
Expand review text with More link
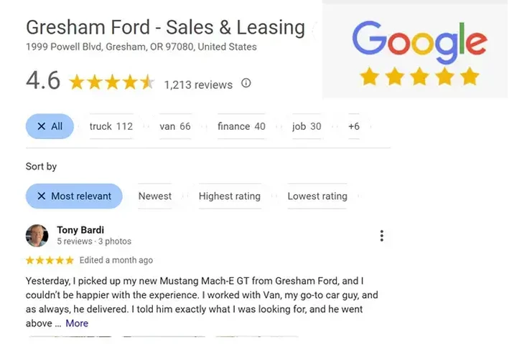[x=77, y=323]
